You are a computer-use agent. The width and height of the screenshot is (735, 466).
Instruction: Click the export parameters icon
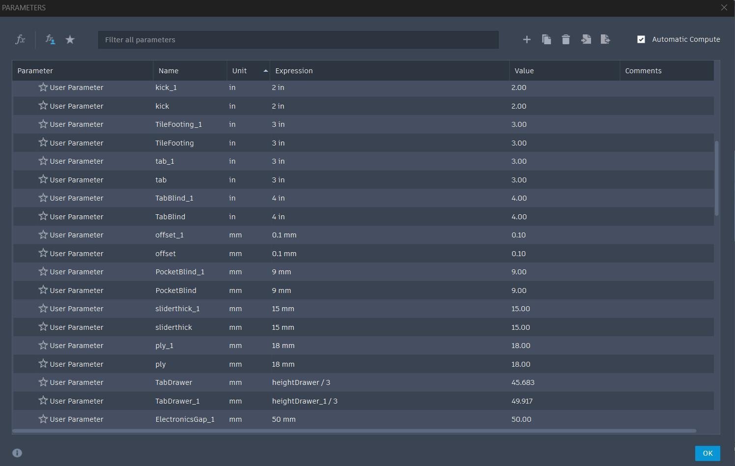605,39
